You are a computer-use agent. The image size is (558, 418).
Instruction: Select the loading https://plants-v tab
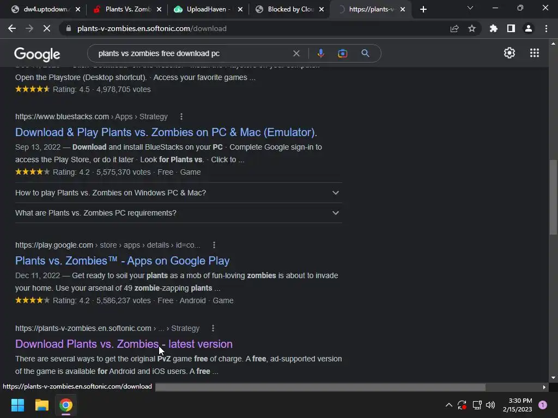click(x=370, y=9)
